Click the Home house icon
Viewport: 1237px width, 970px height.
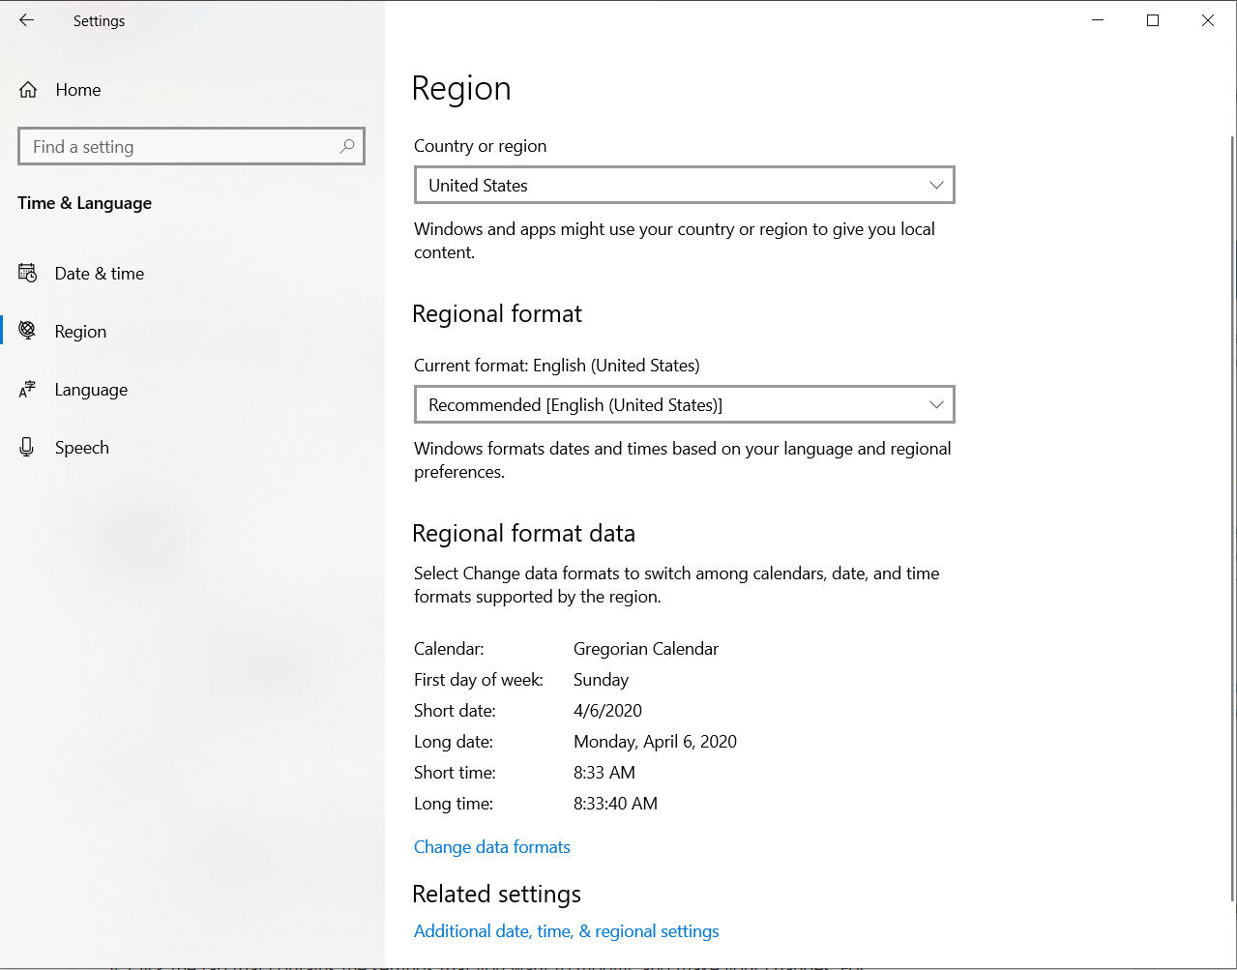point(28,90)
